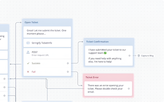The image size is (164, 102).
Task: Select the Fail path label
Action: 34,72
